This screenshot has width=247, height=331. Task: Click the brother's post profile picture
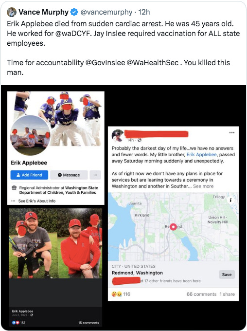coord(118,135)
